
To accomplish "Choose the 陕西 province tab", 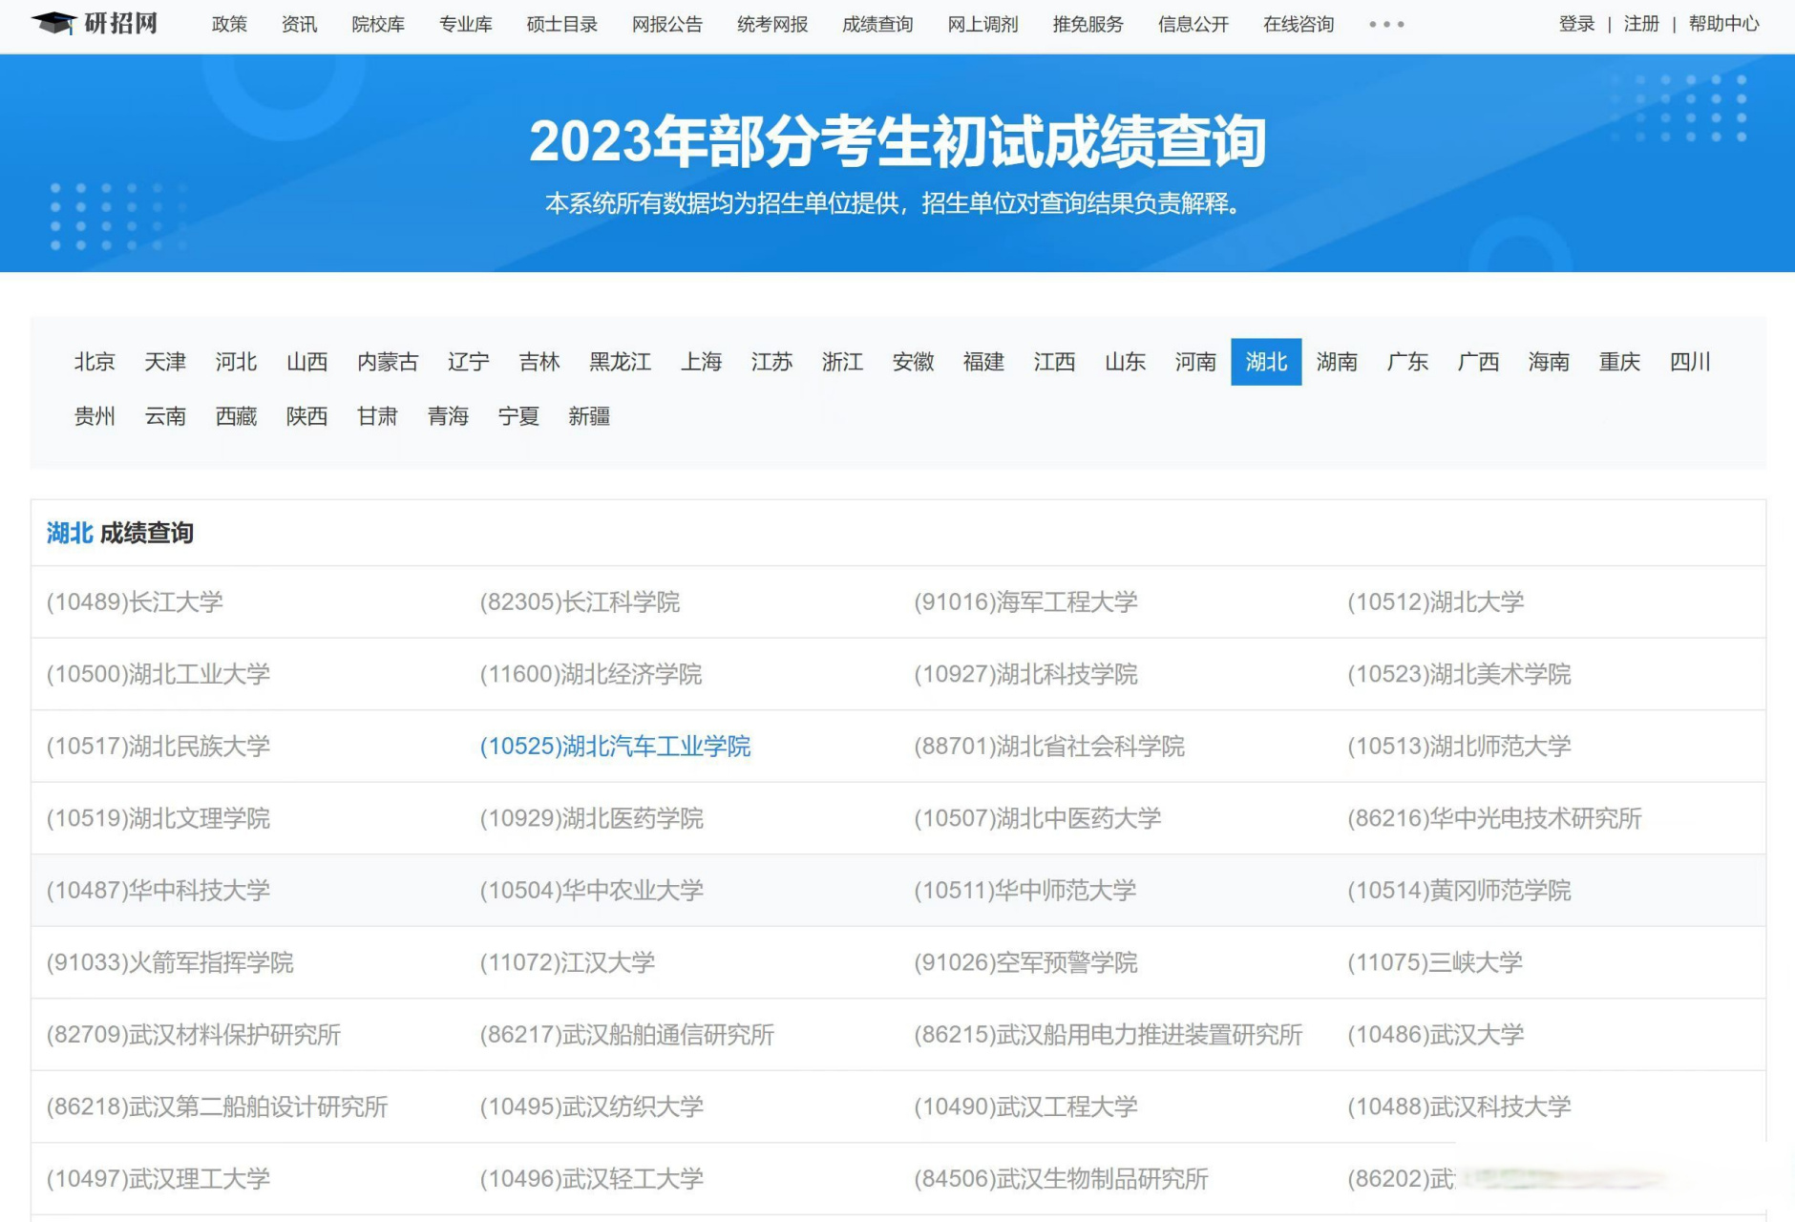I will [x=306, y=416].
